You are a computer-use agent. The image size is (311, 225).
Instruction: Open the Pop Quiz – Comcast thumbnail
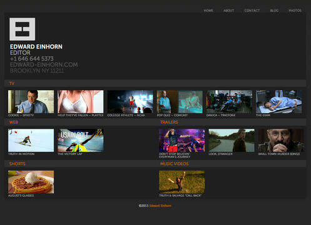click(x=180, y=102)
